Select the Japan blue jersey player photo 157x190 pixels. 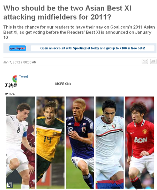click(80, 142)
